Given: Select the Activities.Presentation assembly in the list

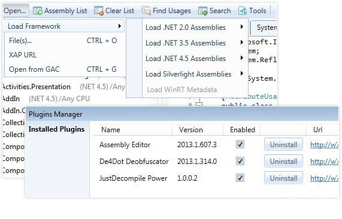Looking at the screenshot, I should (36, 87).
